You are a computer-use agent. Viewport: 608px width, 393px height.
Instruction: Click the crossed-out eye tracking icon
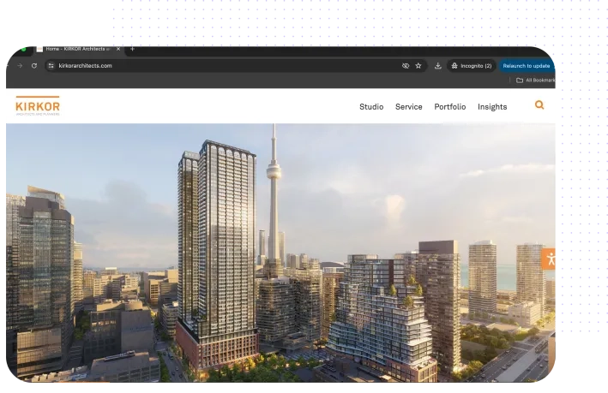[x=406, y=66]
